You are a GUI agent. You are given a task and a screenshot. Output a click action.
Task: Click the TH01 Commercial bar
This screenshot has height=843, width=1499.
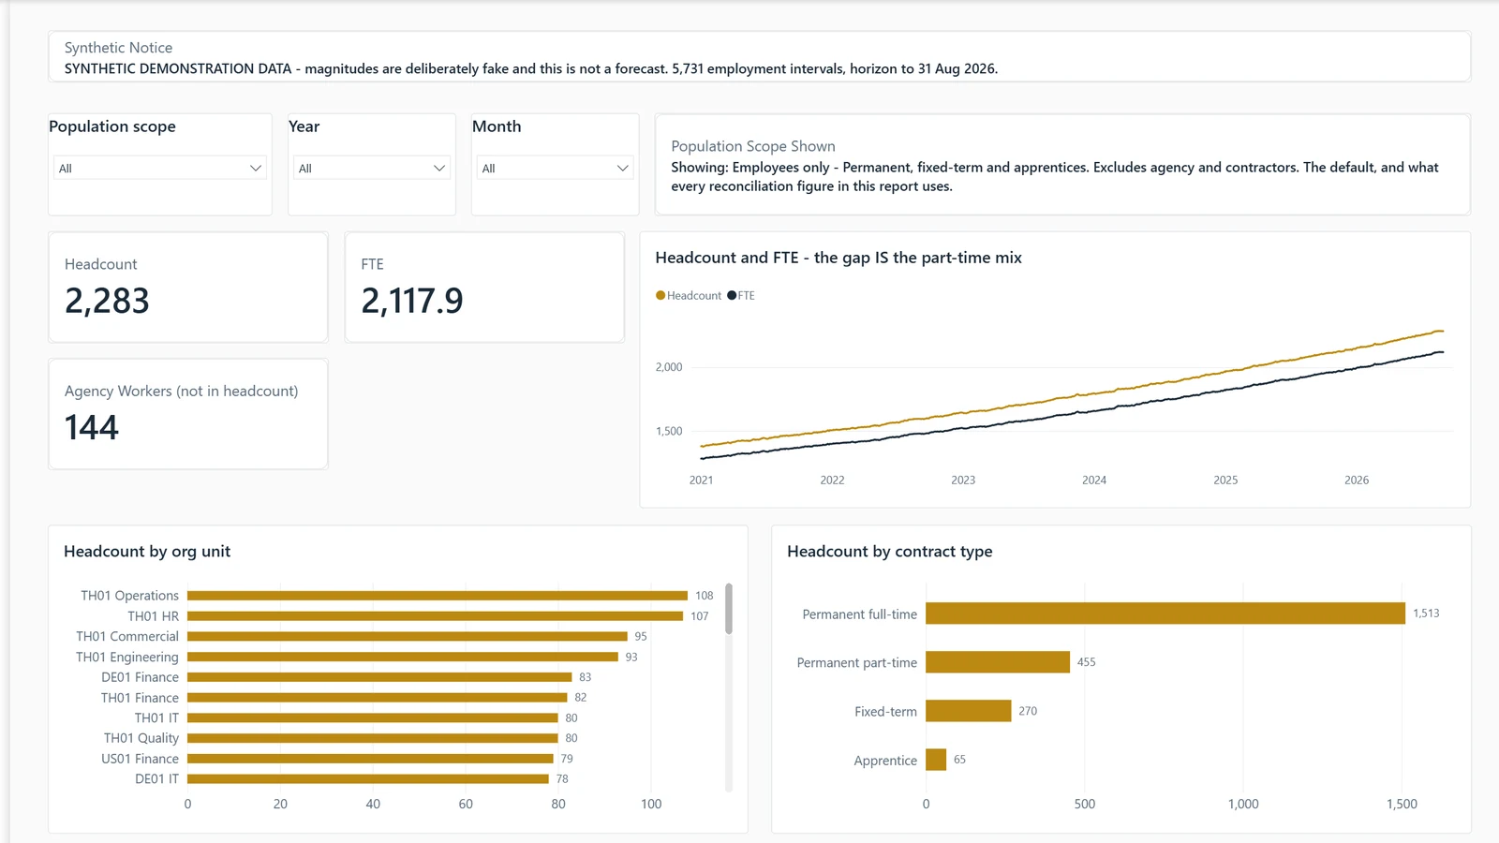(x=408, y=636)
